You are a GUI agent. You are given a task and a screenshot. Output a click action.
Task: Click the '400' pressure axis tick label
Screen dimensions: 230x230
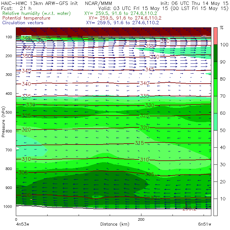pos(9,94)
